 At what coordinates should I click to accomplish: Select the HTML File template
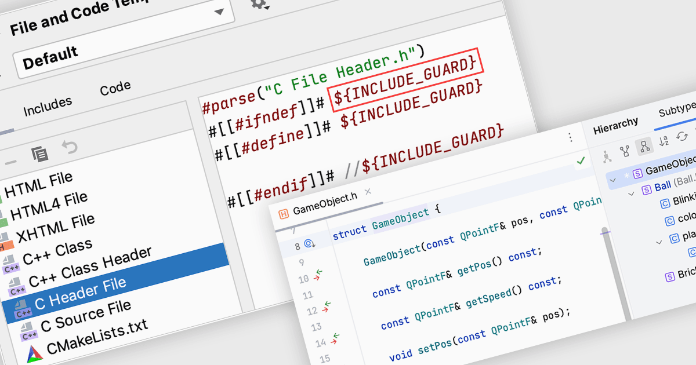(38, 185)
